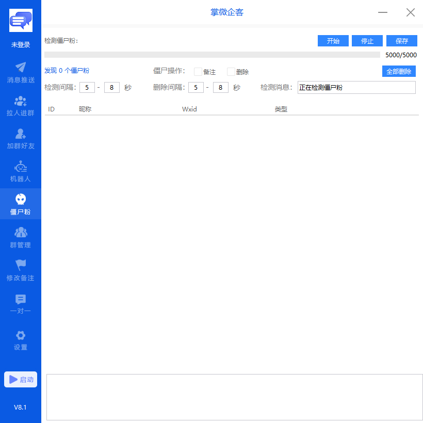Open 群管理 people icon

21,233
